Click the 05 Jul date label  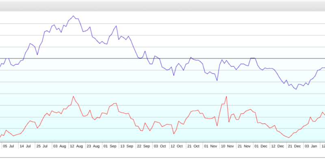pos(9,146)
